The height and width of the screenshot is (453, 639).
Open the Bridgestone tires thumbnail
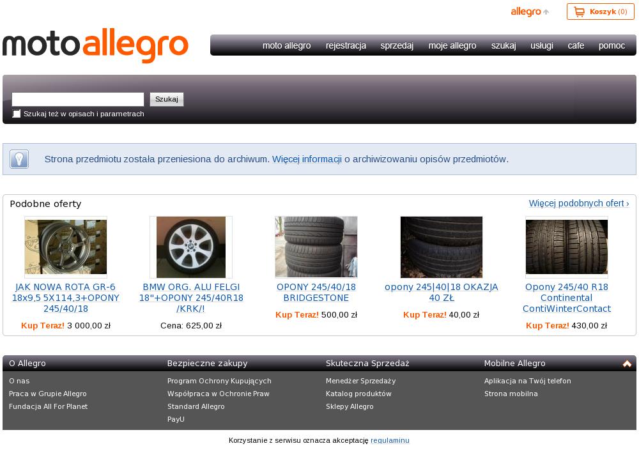click(316, 247)
